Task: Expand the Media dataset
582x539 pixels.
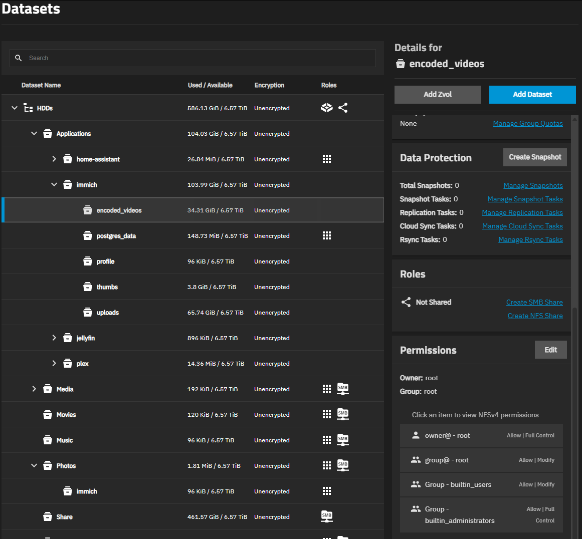Action: (34, 389)
